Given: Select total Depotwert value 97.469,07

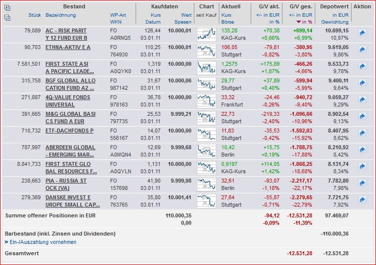Looking at the screenshot, I should click(x=337, y=216).
